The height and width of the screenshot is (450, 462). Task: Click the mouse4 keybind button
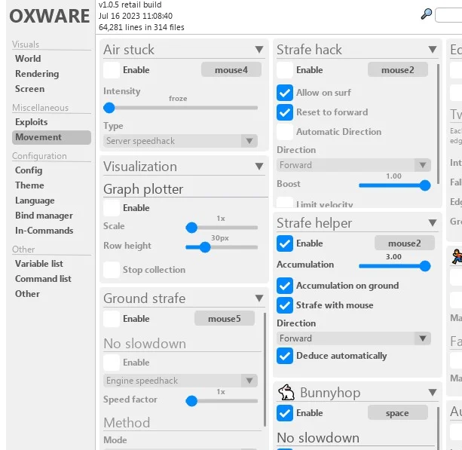[231, 70]
